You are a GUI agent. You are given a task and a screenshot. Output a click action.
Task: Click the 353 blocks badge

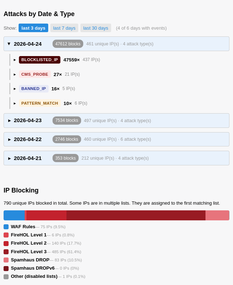click(x=65, y=158)
